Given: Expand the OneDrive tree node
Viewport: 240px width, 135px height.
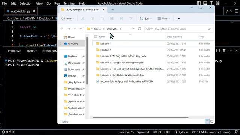Looking at the screenshot, I should tap(61, 43).
